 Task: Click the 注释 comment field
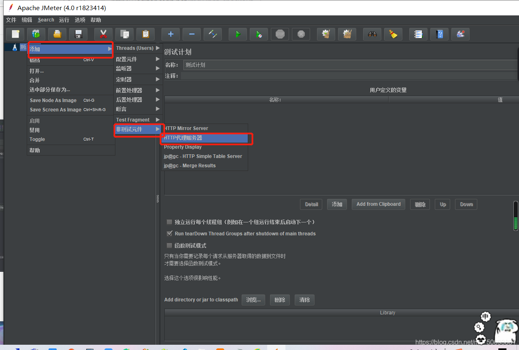[349, 76]
